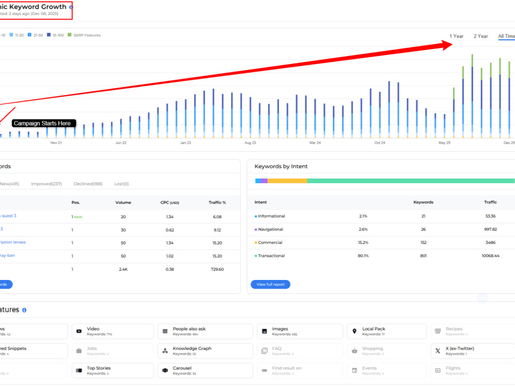The width and height of the screenshot is (515, 386).
Task: Click the Local Pack map pin icon
Action: 354,331
